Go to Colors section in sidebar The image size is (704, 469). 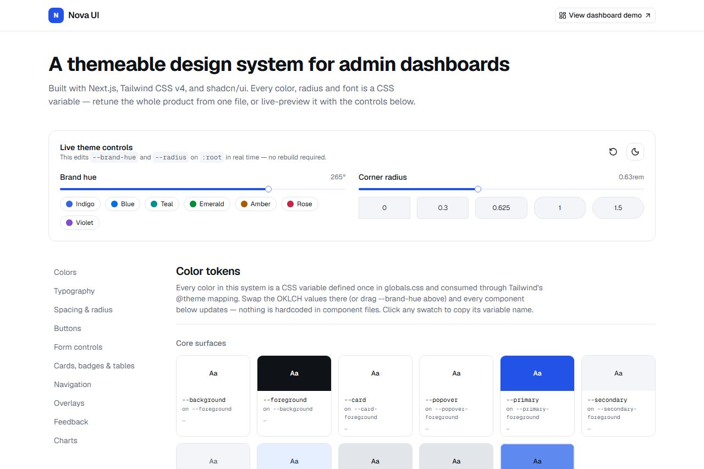click(x=65, y=272)
